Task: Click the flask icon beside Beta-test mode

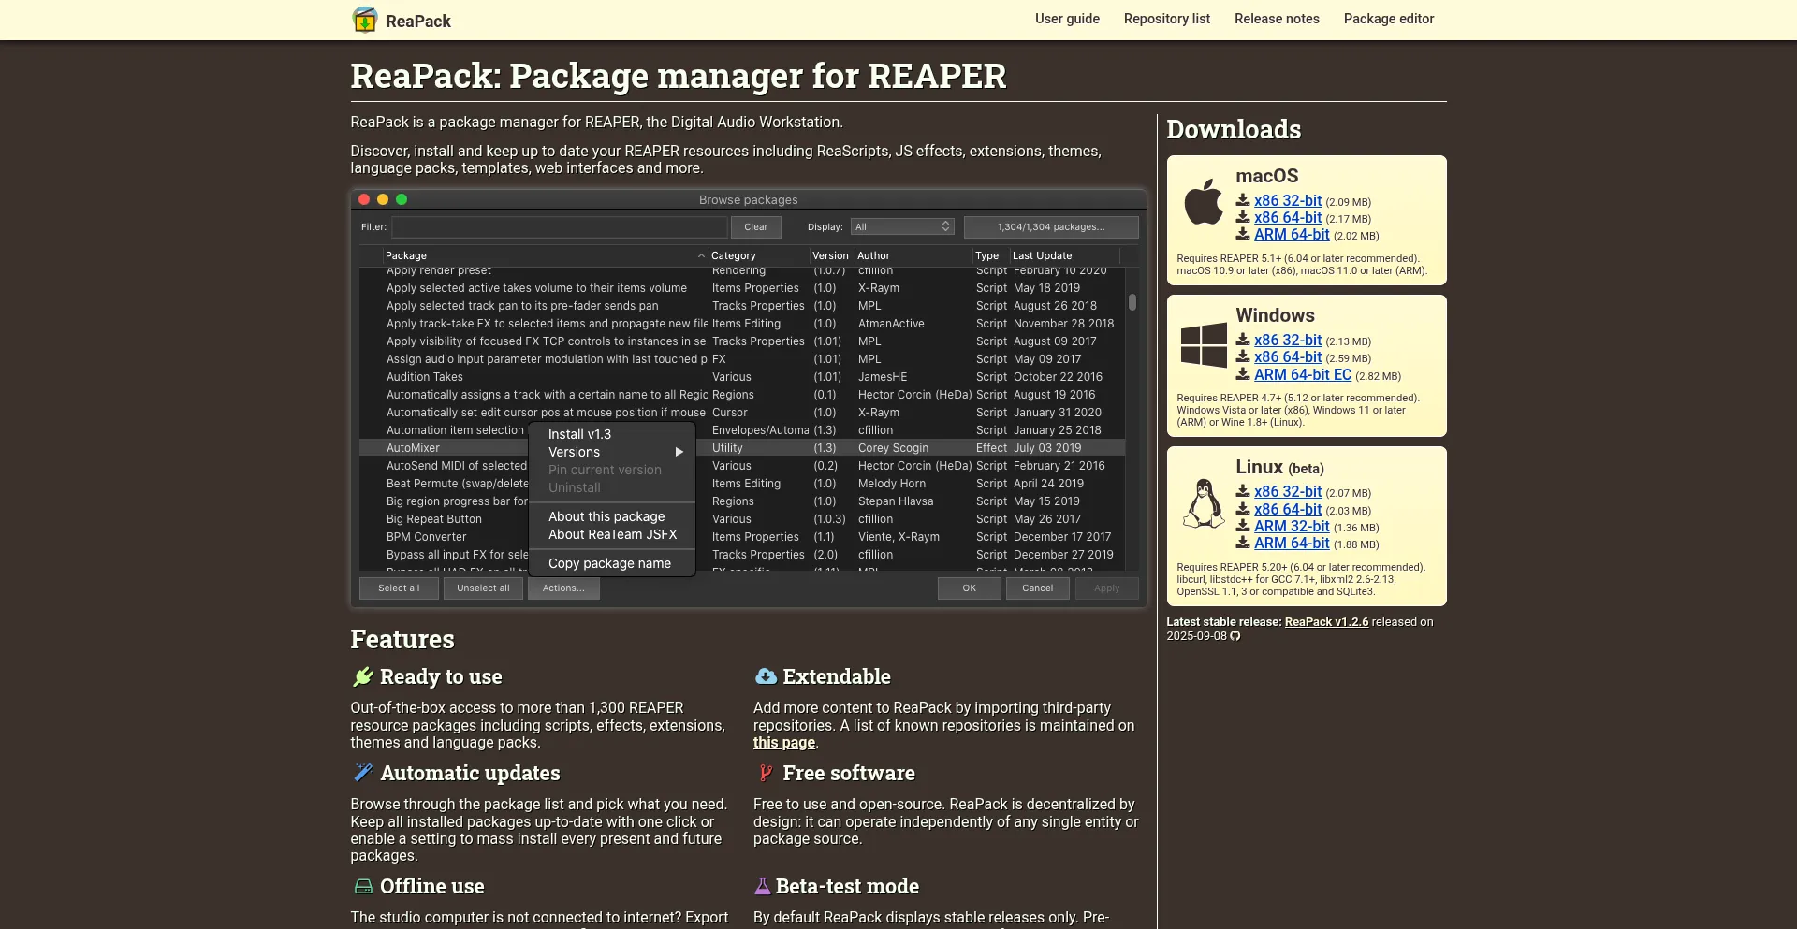Action: pyautogui.click(x=762, y=886)
